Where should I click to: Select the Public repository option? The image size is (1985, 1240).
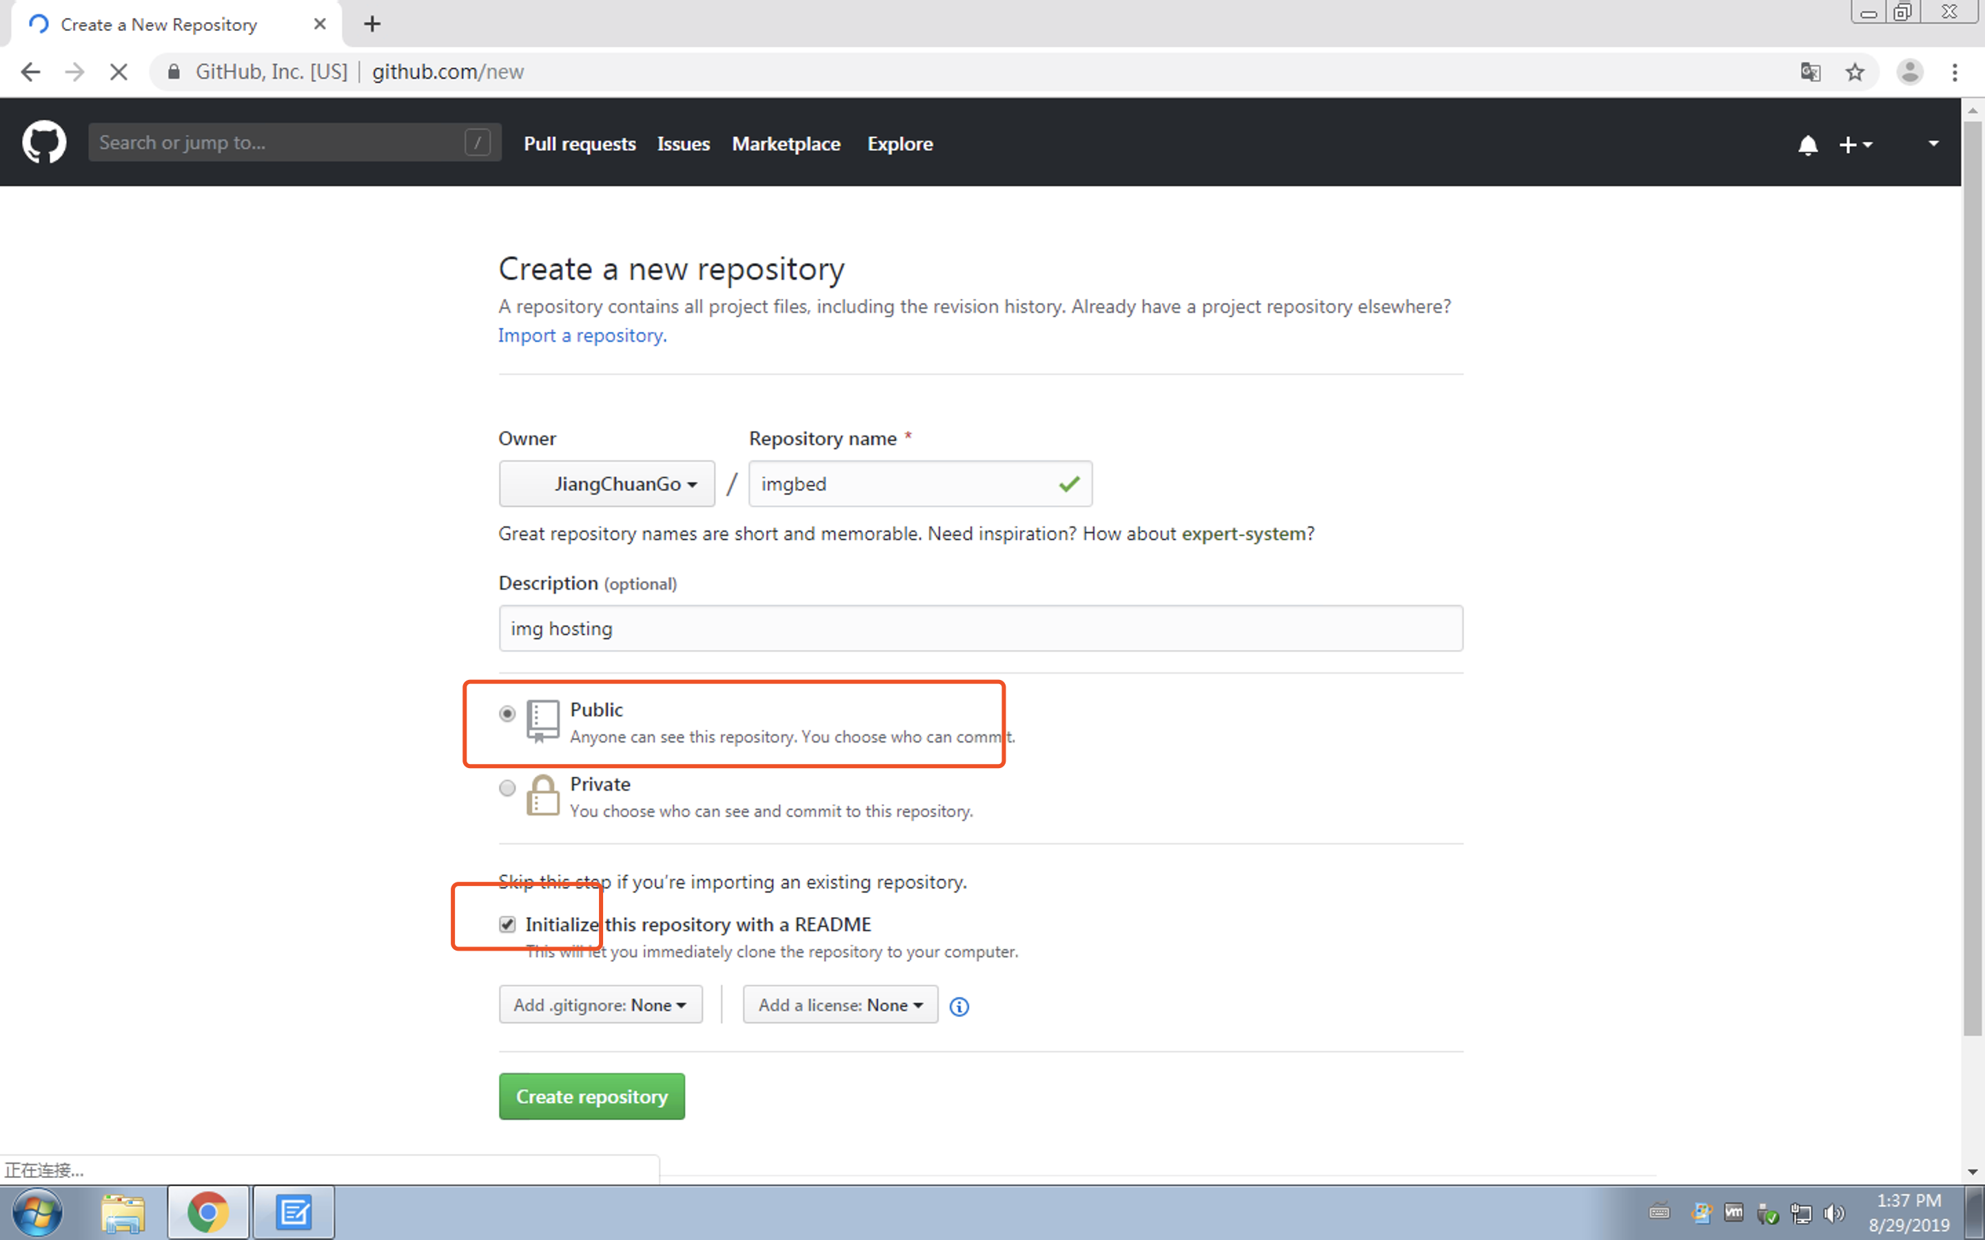pyautogui.click(x=507, y=714)
